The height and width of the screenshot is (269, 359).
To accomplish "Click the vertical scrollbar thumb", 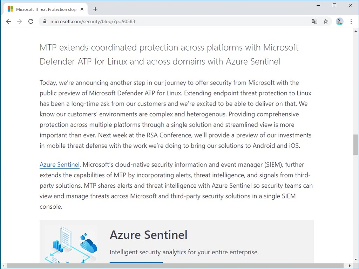I will click(355, 144).
